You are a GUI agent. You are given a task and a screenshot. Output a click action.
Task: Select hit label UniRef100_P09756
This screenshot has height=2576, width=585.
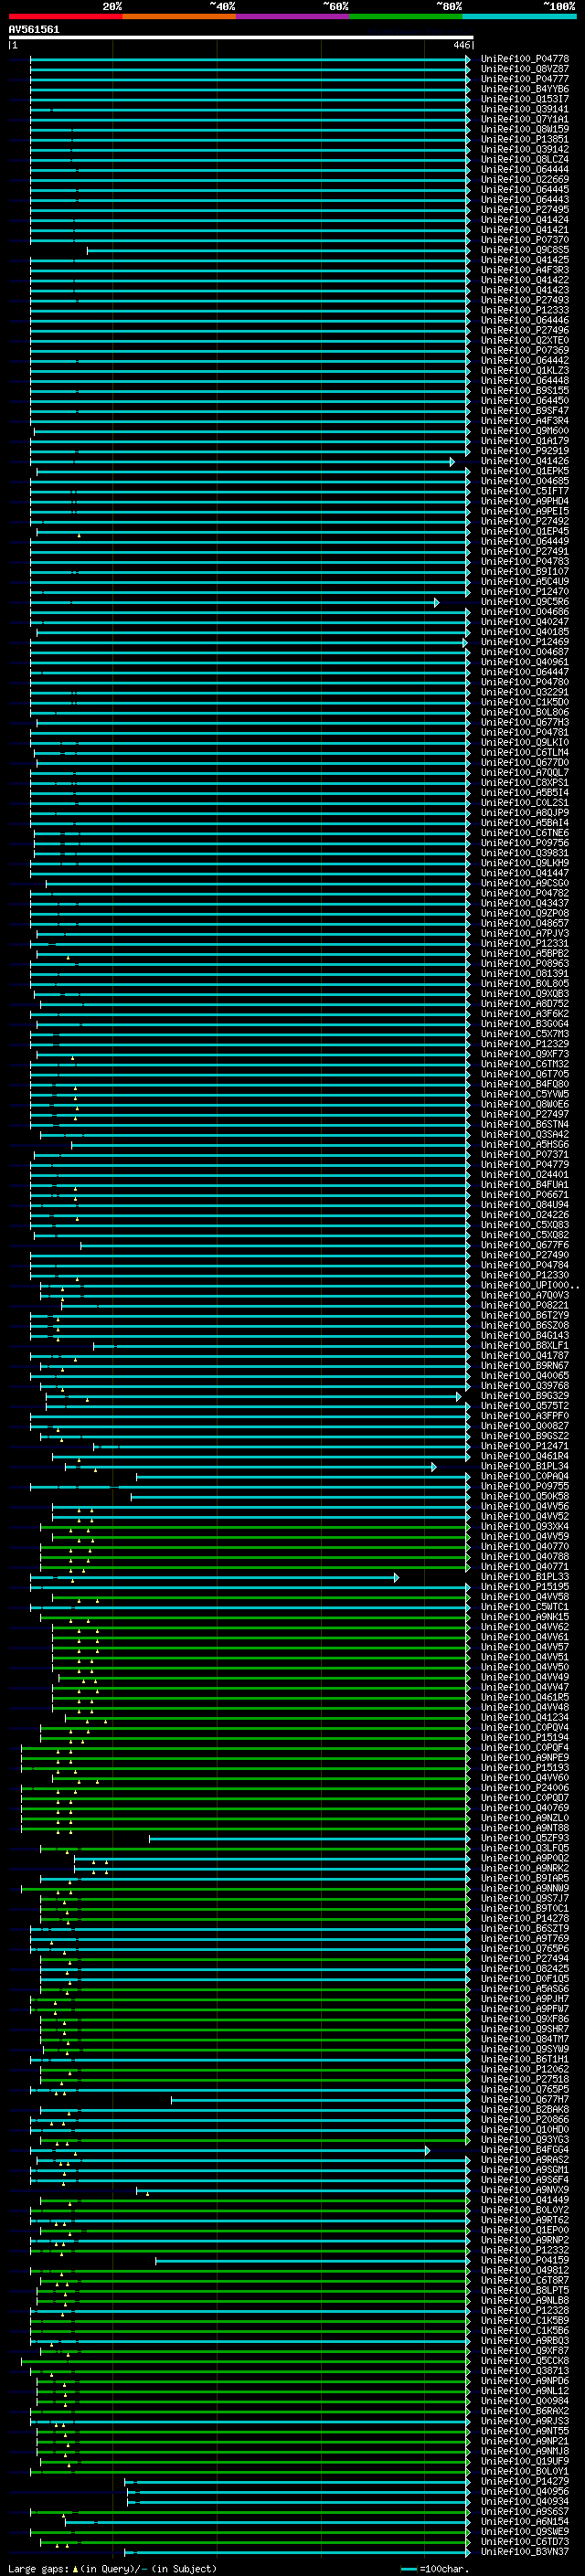[525, 843]
